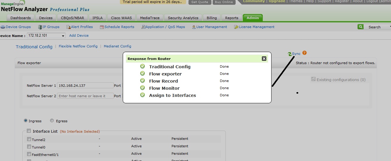Viewport: 391px width, 161px height.
Task: Click the IP Groups icon
Action: (40, 27)
